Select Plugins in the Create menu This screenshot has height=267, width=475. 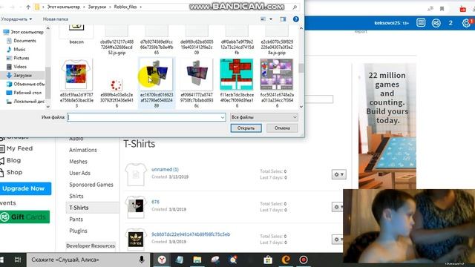pos(78,231)
